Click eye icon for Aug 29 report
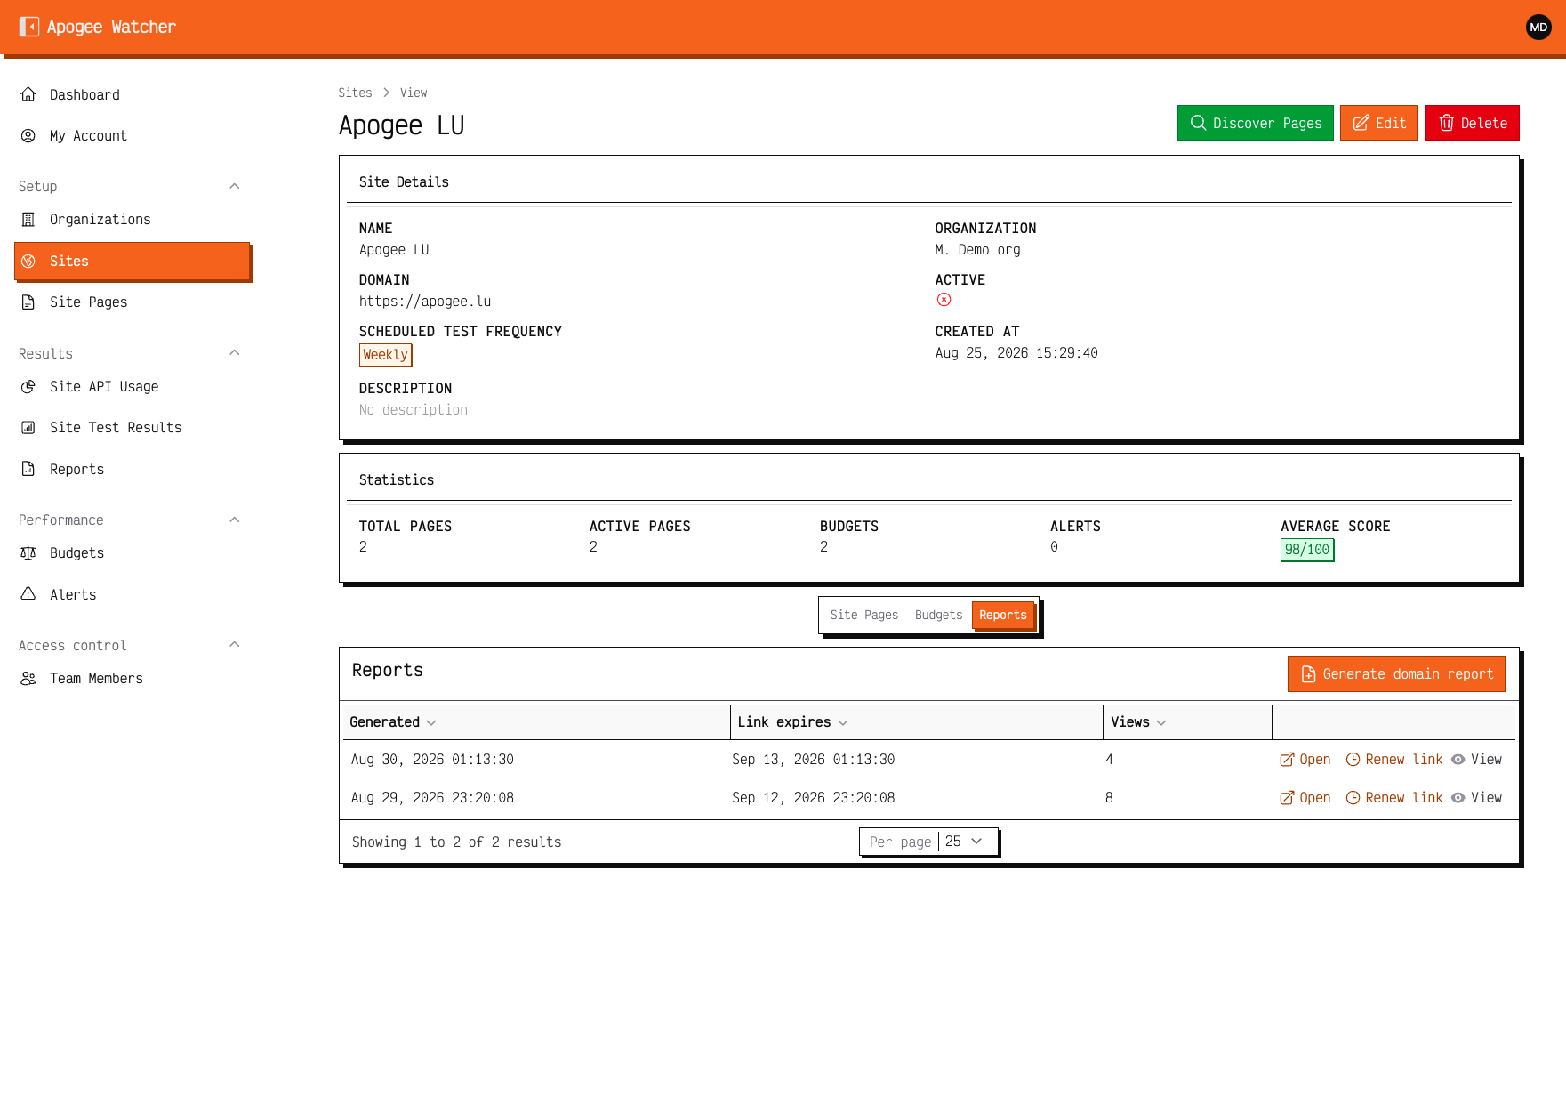This screenshot has width=1566, height=1112. (x=1458, y=797)
